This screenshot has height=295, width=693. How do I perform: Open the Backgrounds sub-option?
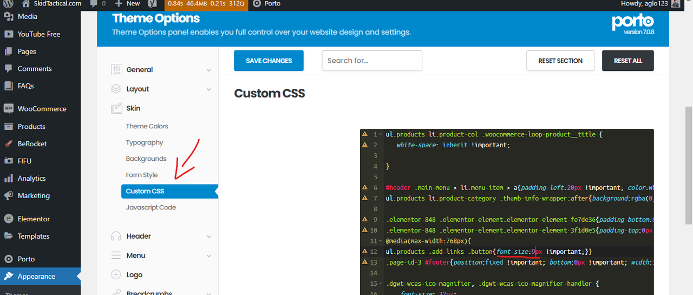point(146,159)
